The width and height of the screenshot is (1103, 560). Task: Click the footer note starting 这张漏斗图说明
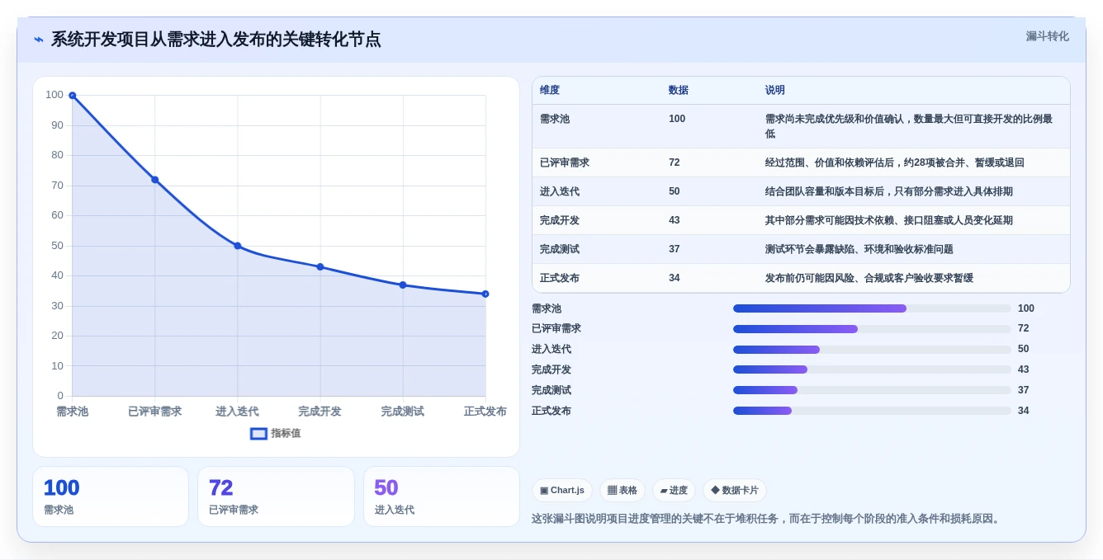(768, 519)
